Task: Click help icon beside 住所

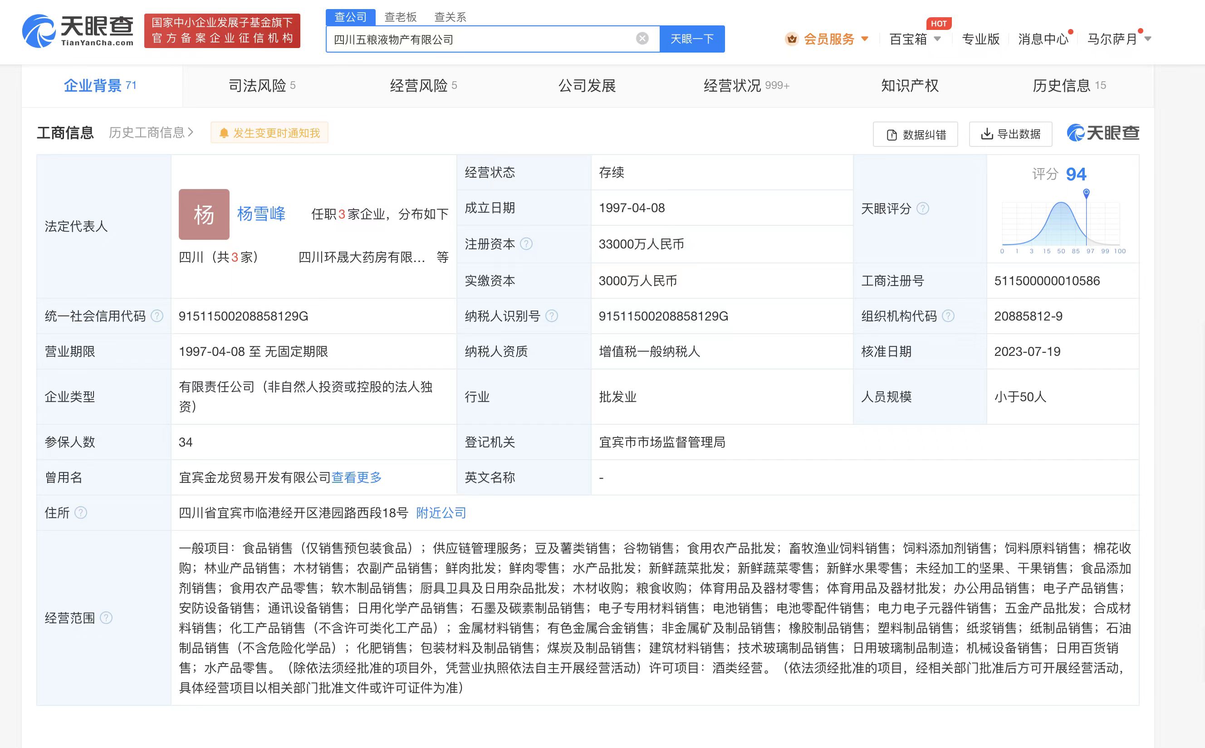Action: 81,513
